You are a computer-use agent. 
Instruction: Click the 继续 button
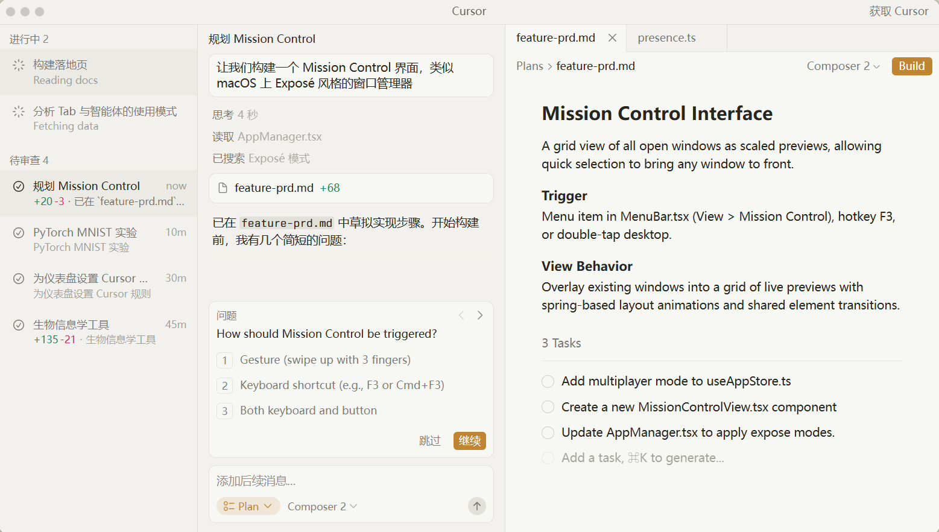[x=470, y=441]
